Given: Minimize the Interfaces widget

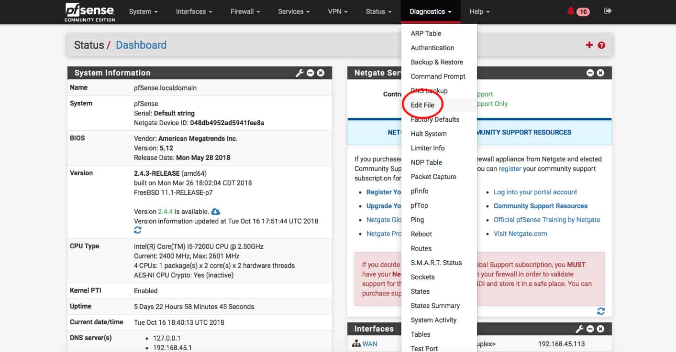Looking at the screenshot, I should point(590,329).
